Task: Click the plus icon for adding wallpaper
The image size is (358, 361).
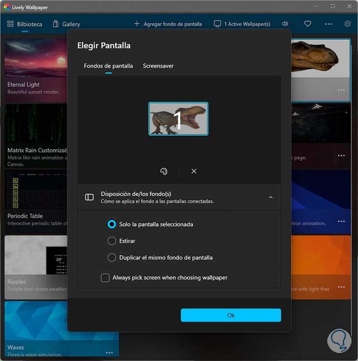Action: (137, 24)
